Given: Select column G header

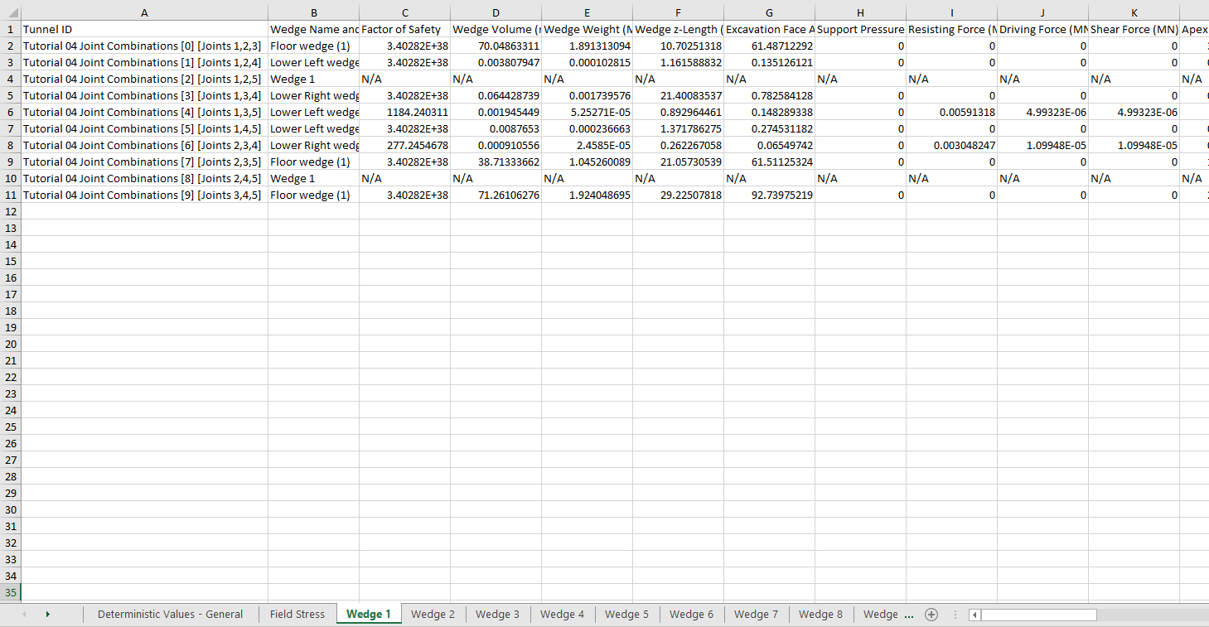Looking at the screenshot, I should click(769, 12).
